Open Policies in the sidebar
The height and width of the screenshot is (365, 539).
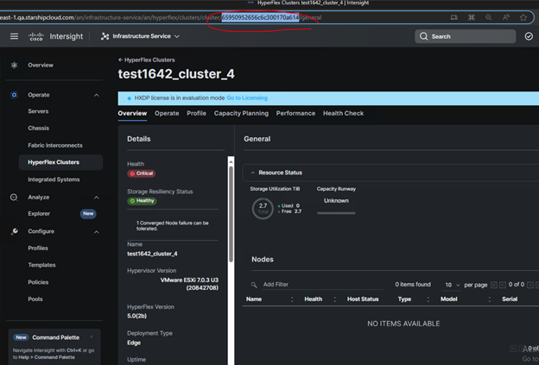pos(38,282)
